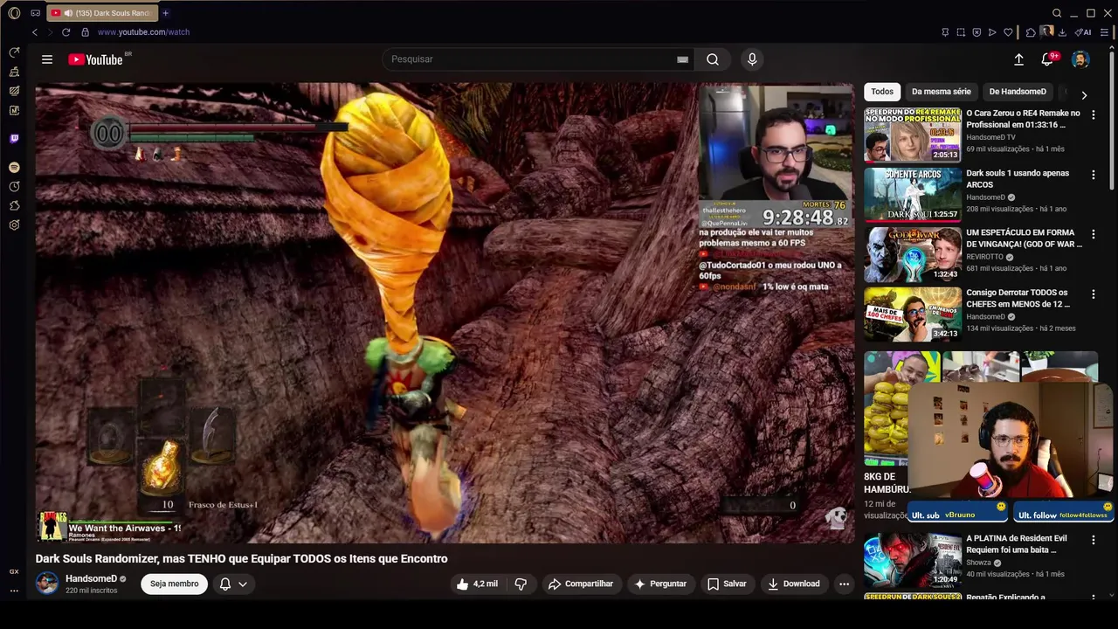1118x629 pixels.
Task: Open a new browser tab with plus
Action: tap(165, 13)
